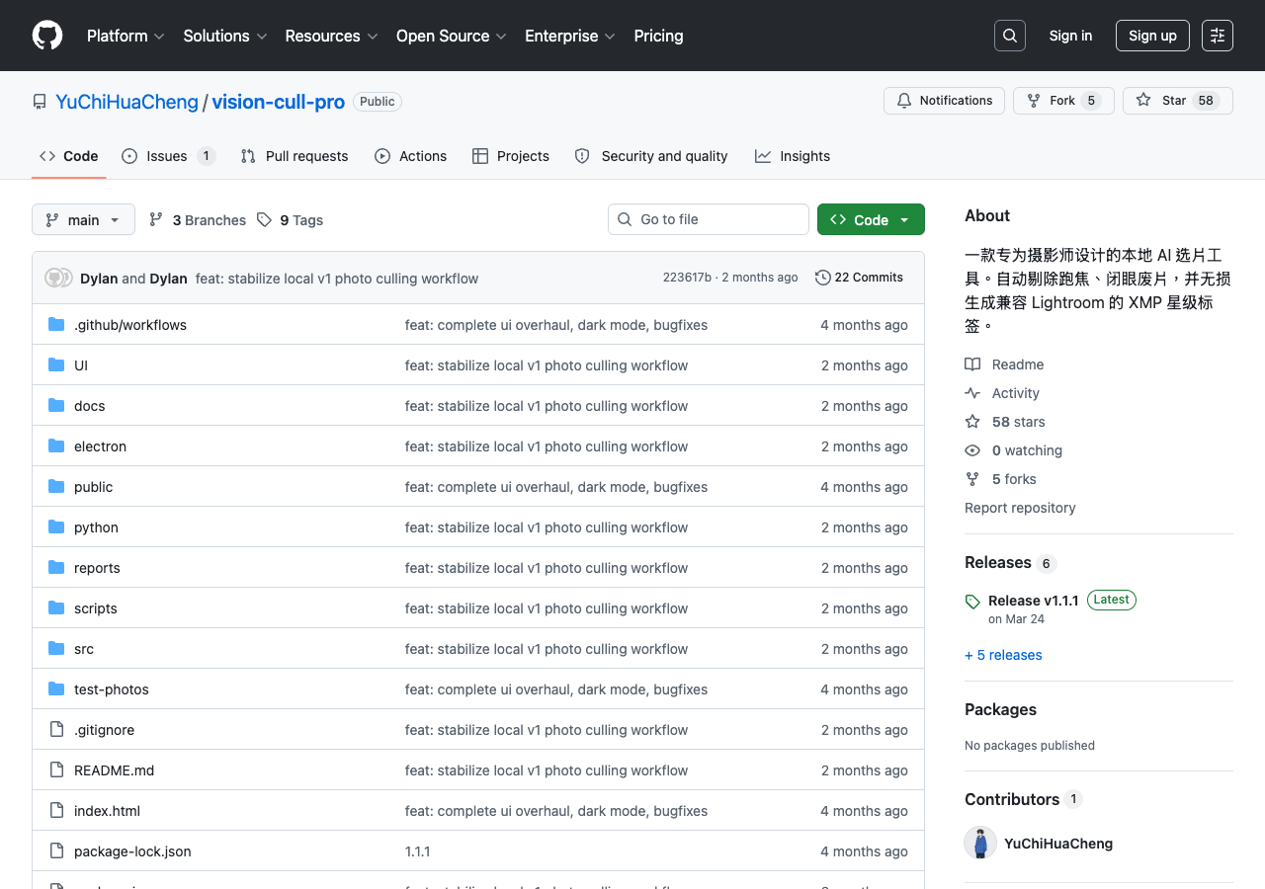The width and height of the screenshot is (1265, 889).
Task: Expand the main branch selector dropdown
Action: (x=83, y=219)
